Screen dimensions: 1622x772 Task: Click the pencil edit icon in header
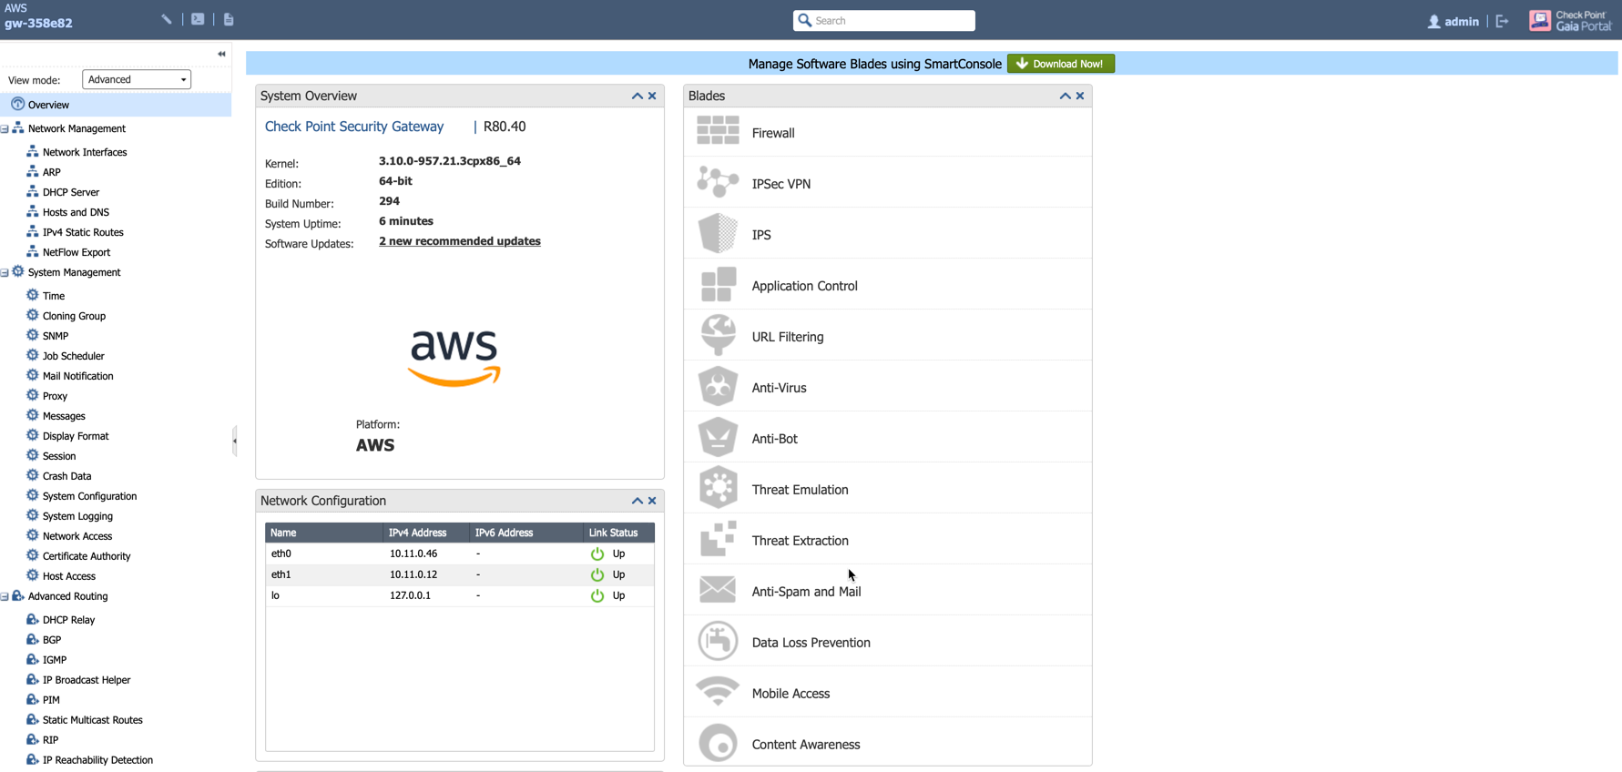167,19
